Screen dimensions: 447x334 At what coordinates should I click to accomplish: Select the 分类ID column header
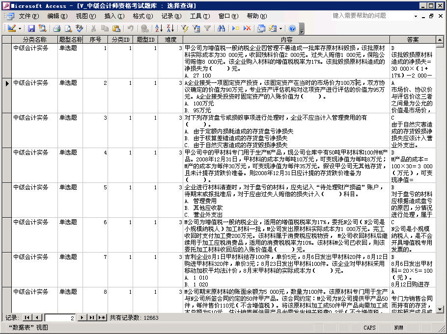(120, 40)
